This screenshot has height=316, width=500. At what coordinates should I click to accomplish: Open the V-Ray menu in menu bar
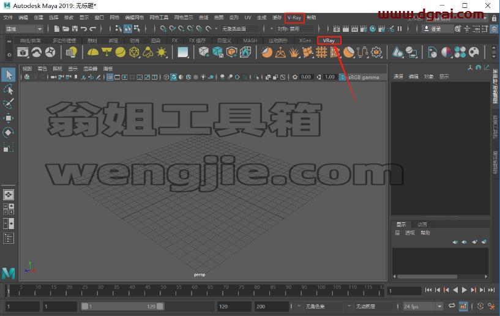tap(294, 18)
